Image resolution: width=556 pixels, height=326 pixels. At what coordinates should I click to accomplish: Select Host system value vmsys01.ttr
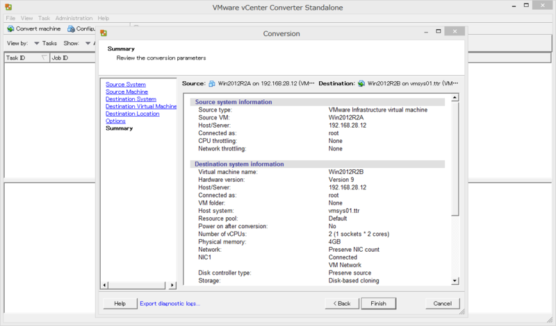pos(344,211)
